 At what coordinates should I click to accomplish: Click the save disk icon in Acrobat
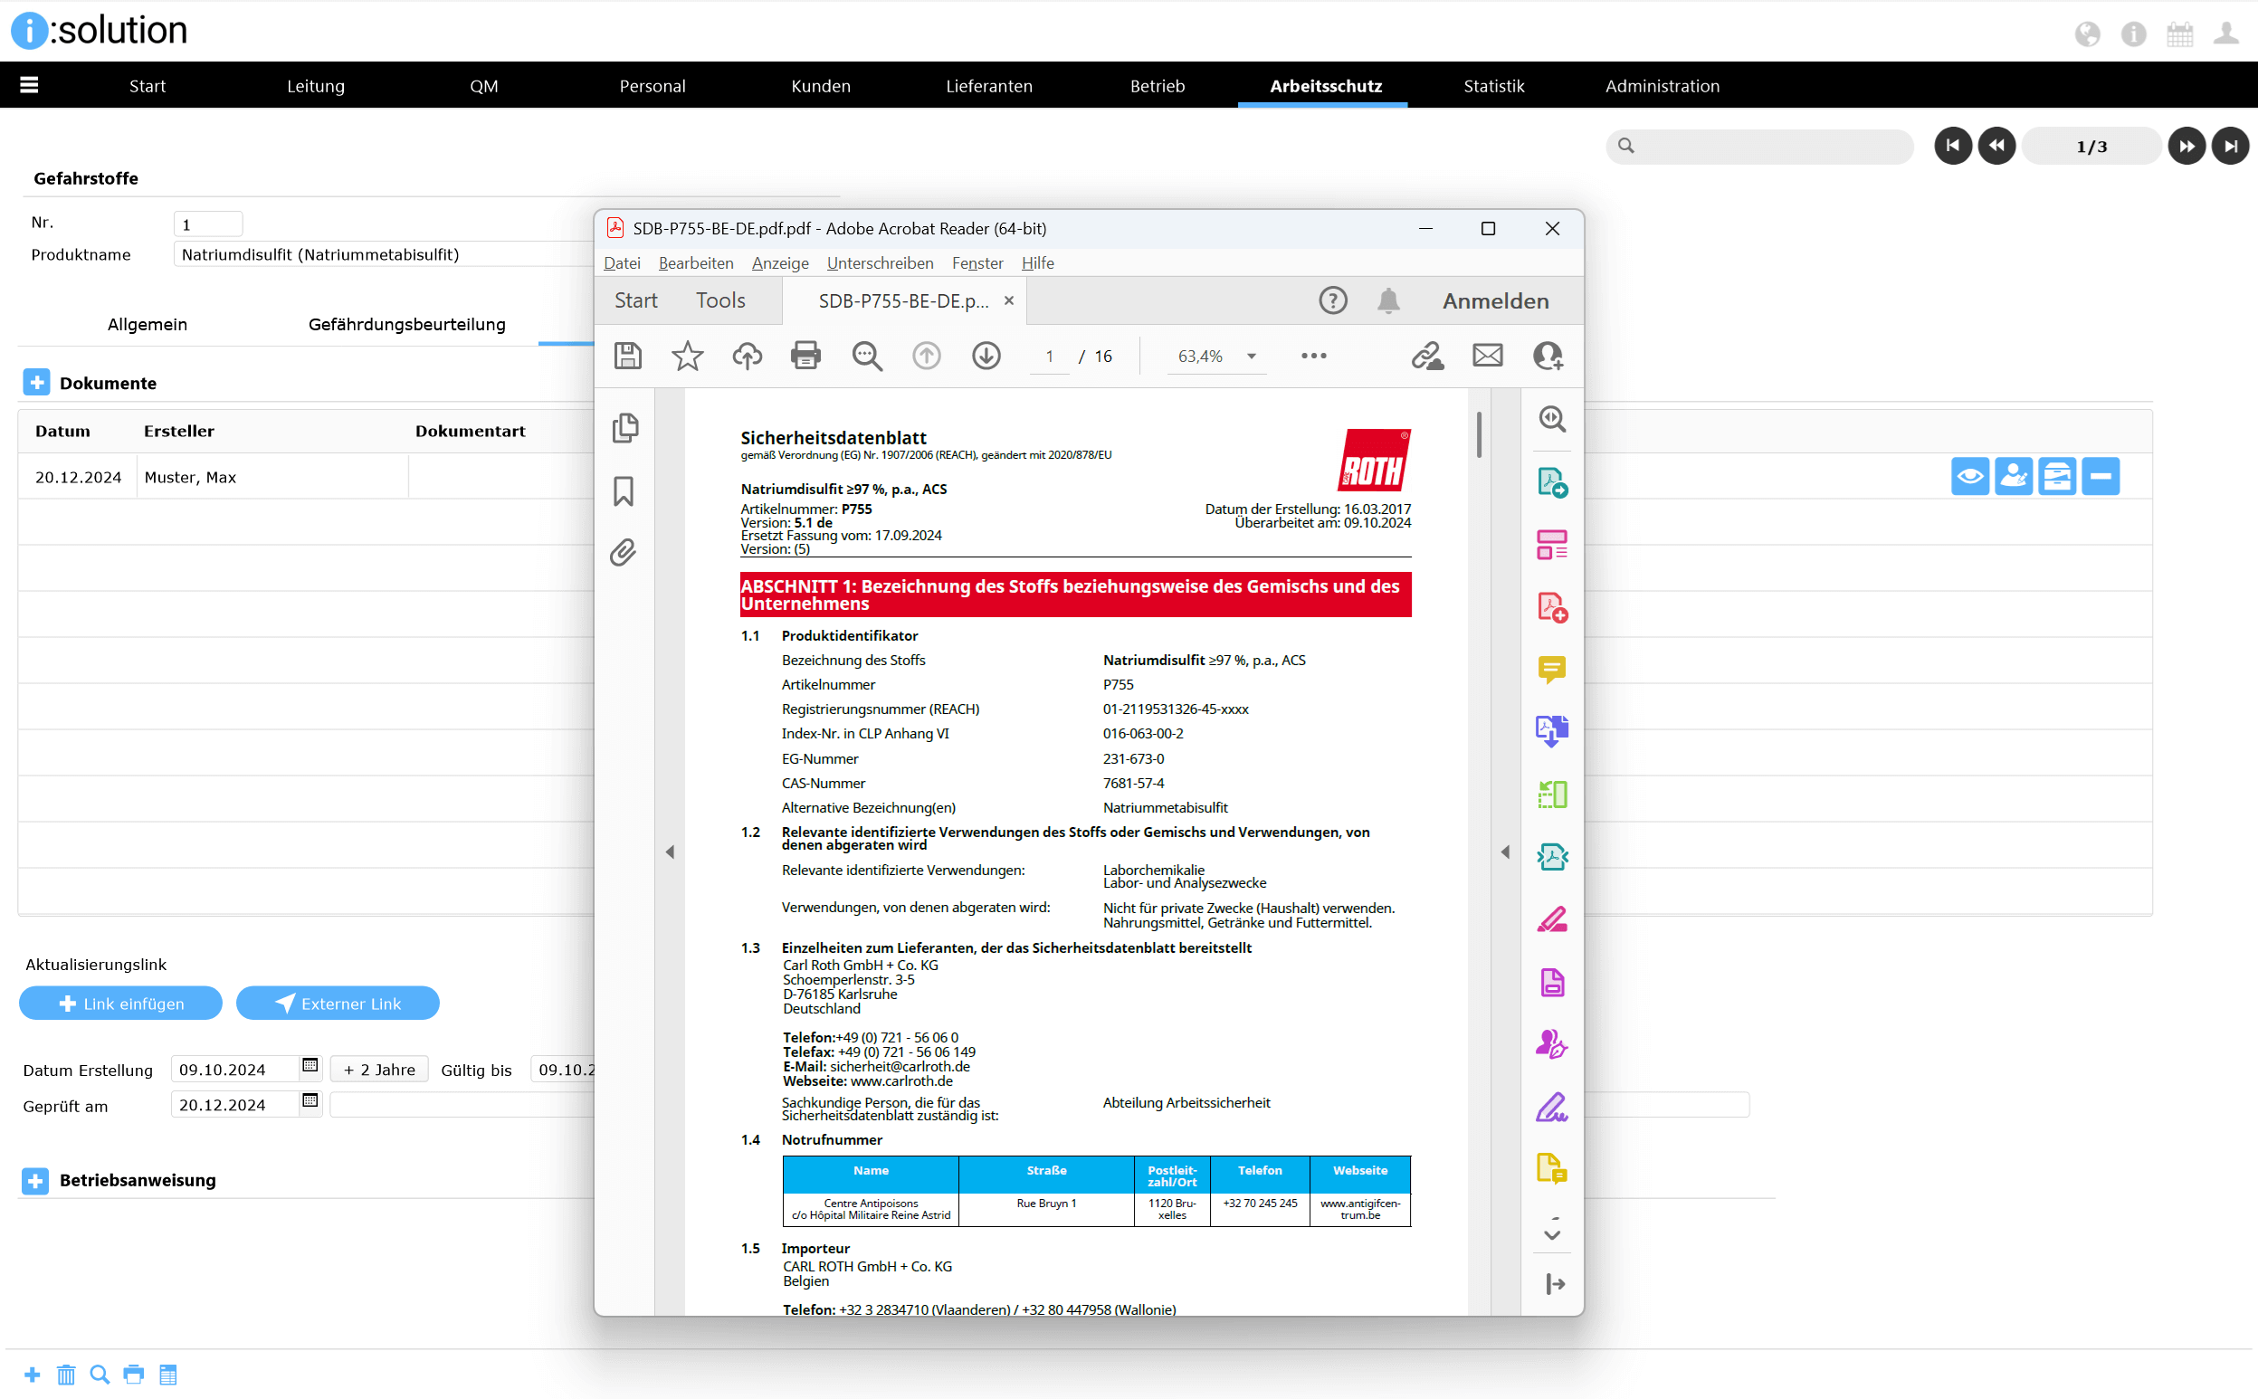(627, 356)
